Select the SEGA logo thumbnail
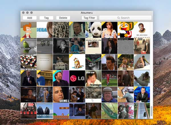This screenshot has height=125, width=171. 45,30
